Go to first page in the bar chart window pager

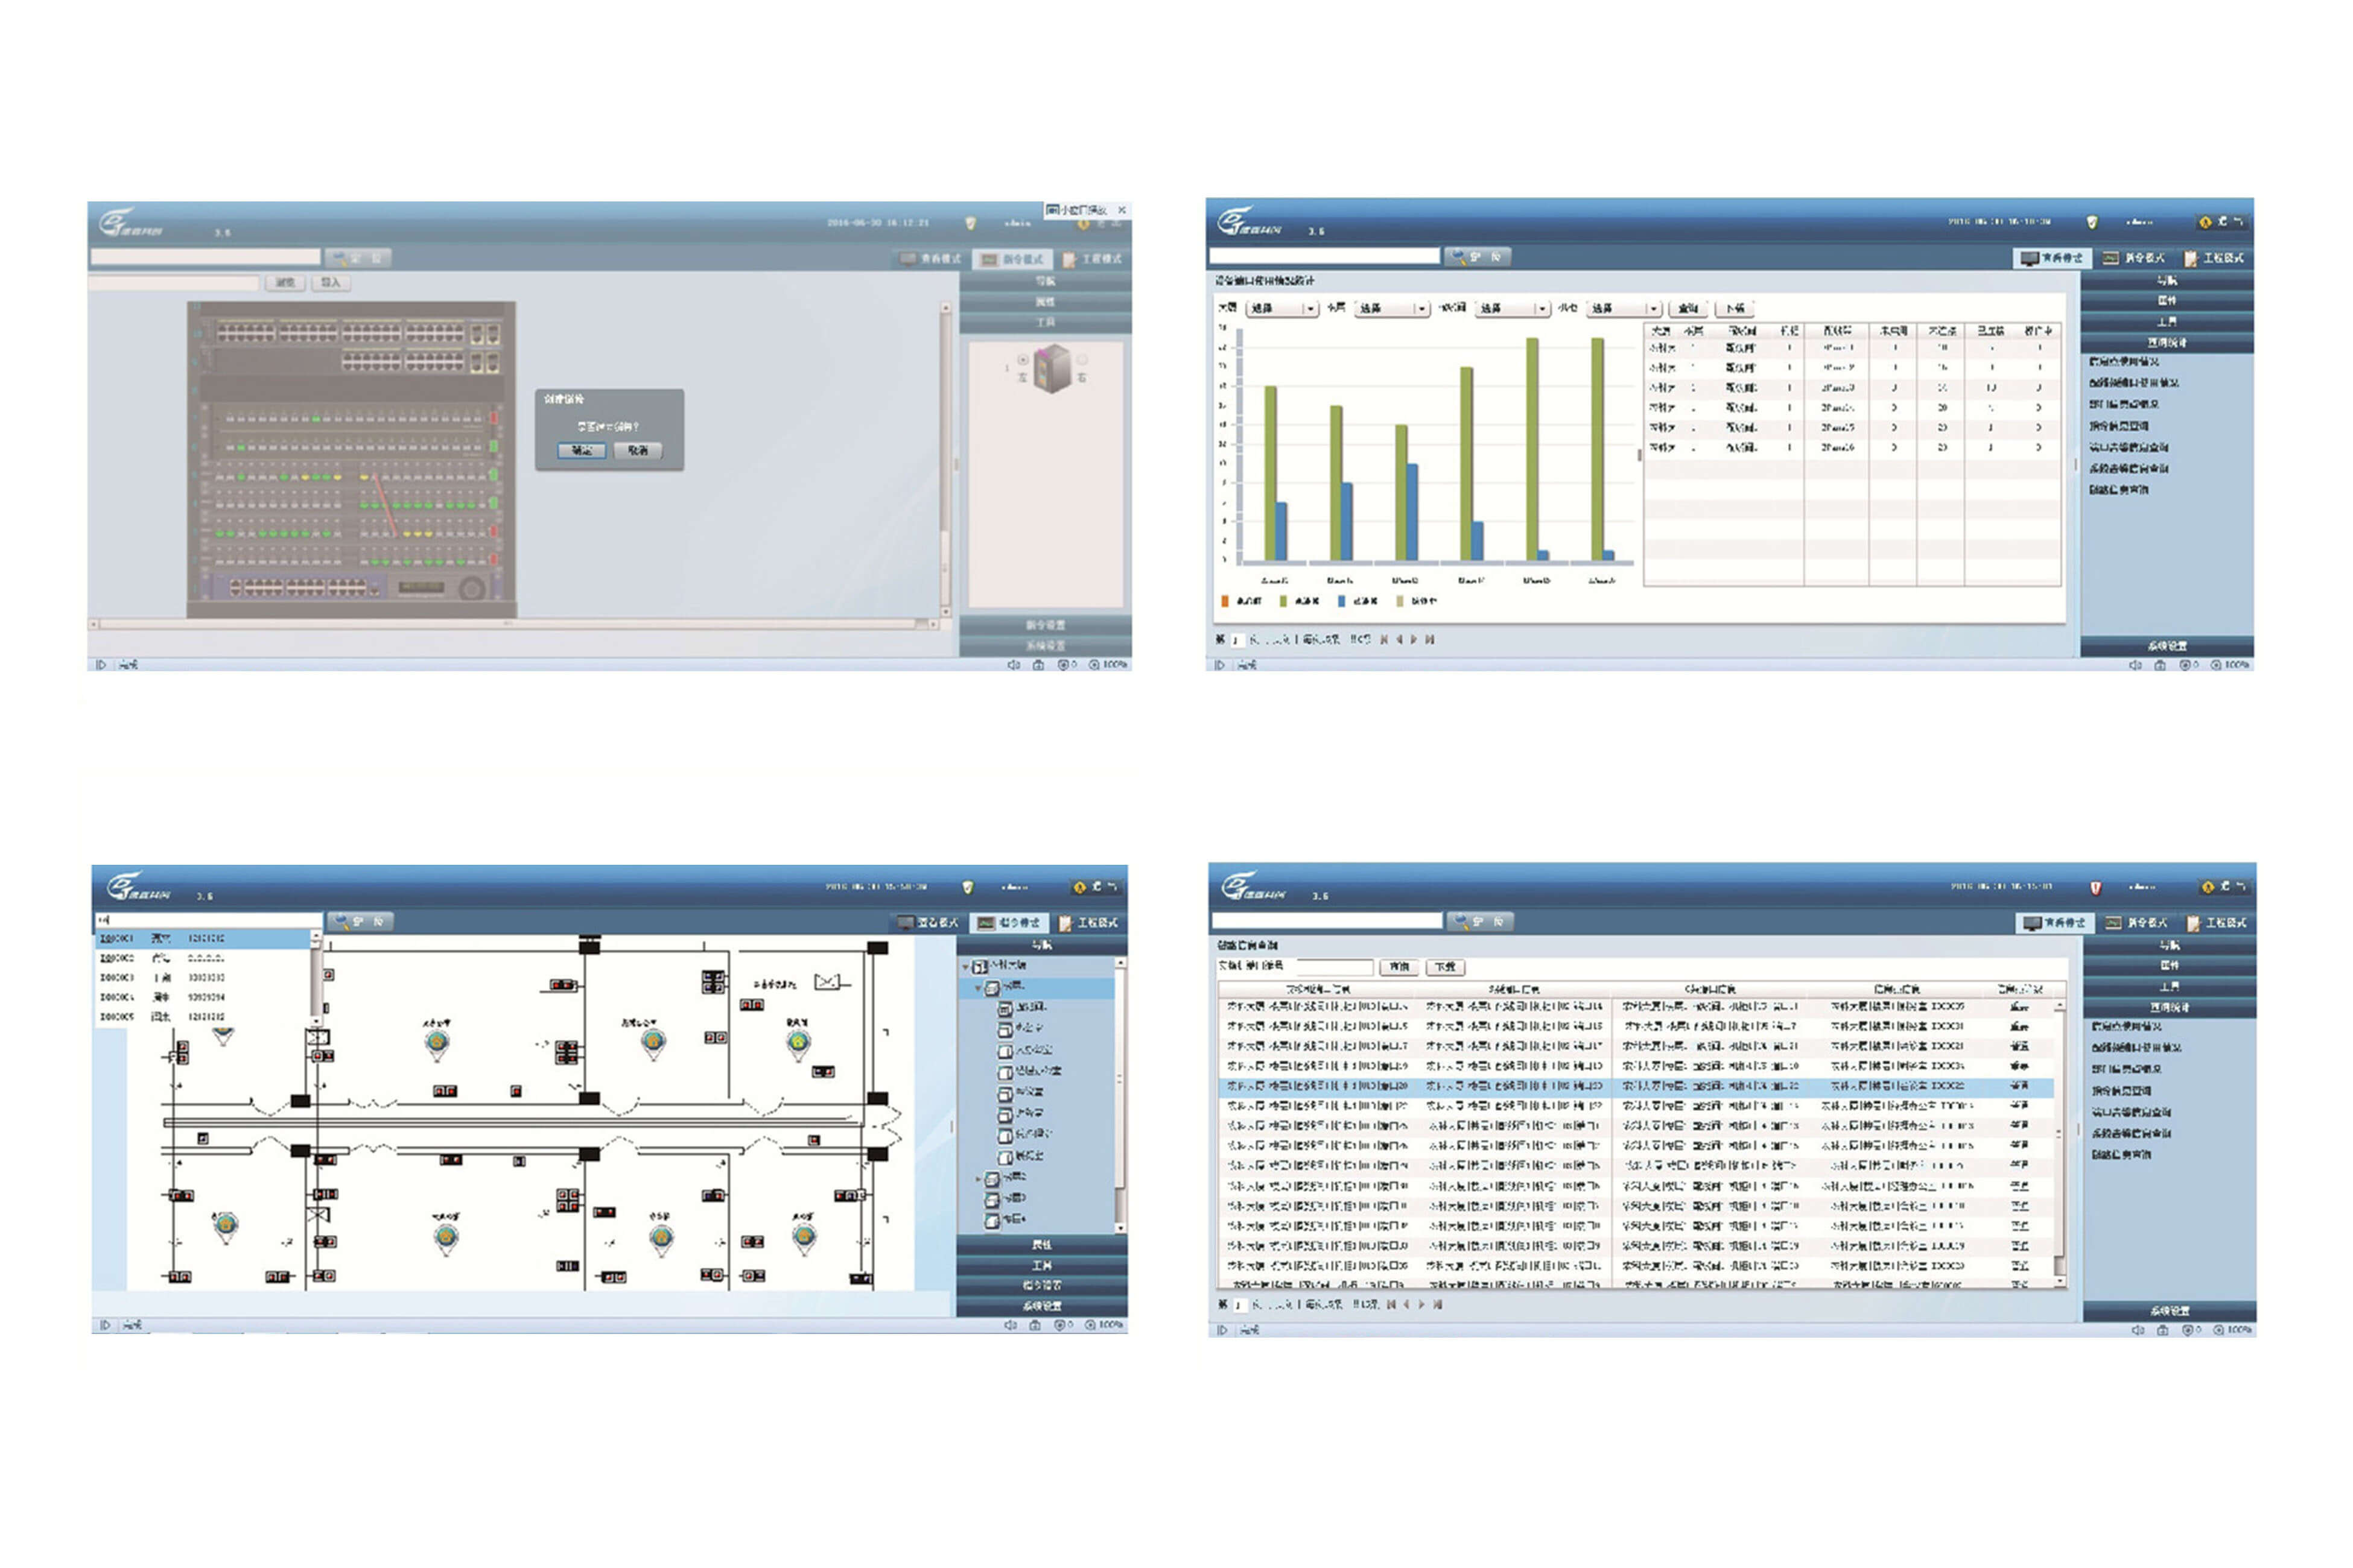click(1385, 640)
